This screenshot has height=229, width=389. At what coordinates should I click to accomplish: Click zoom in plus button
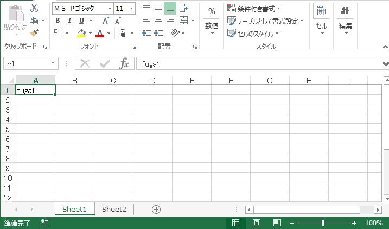pos(354,223)
